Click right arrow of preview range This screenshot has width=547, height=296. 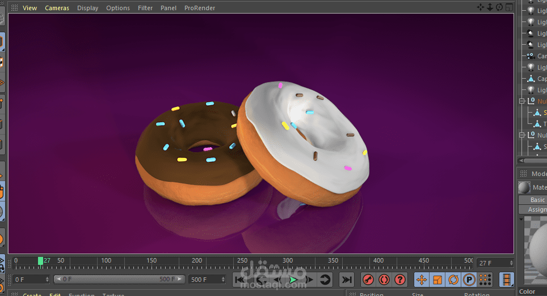point(180,280)
